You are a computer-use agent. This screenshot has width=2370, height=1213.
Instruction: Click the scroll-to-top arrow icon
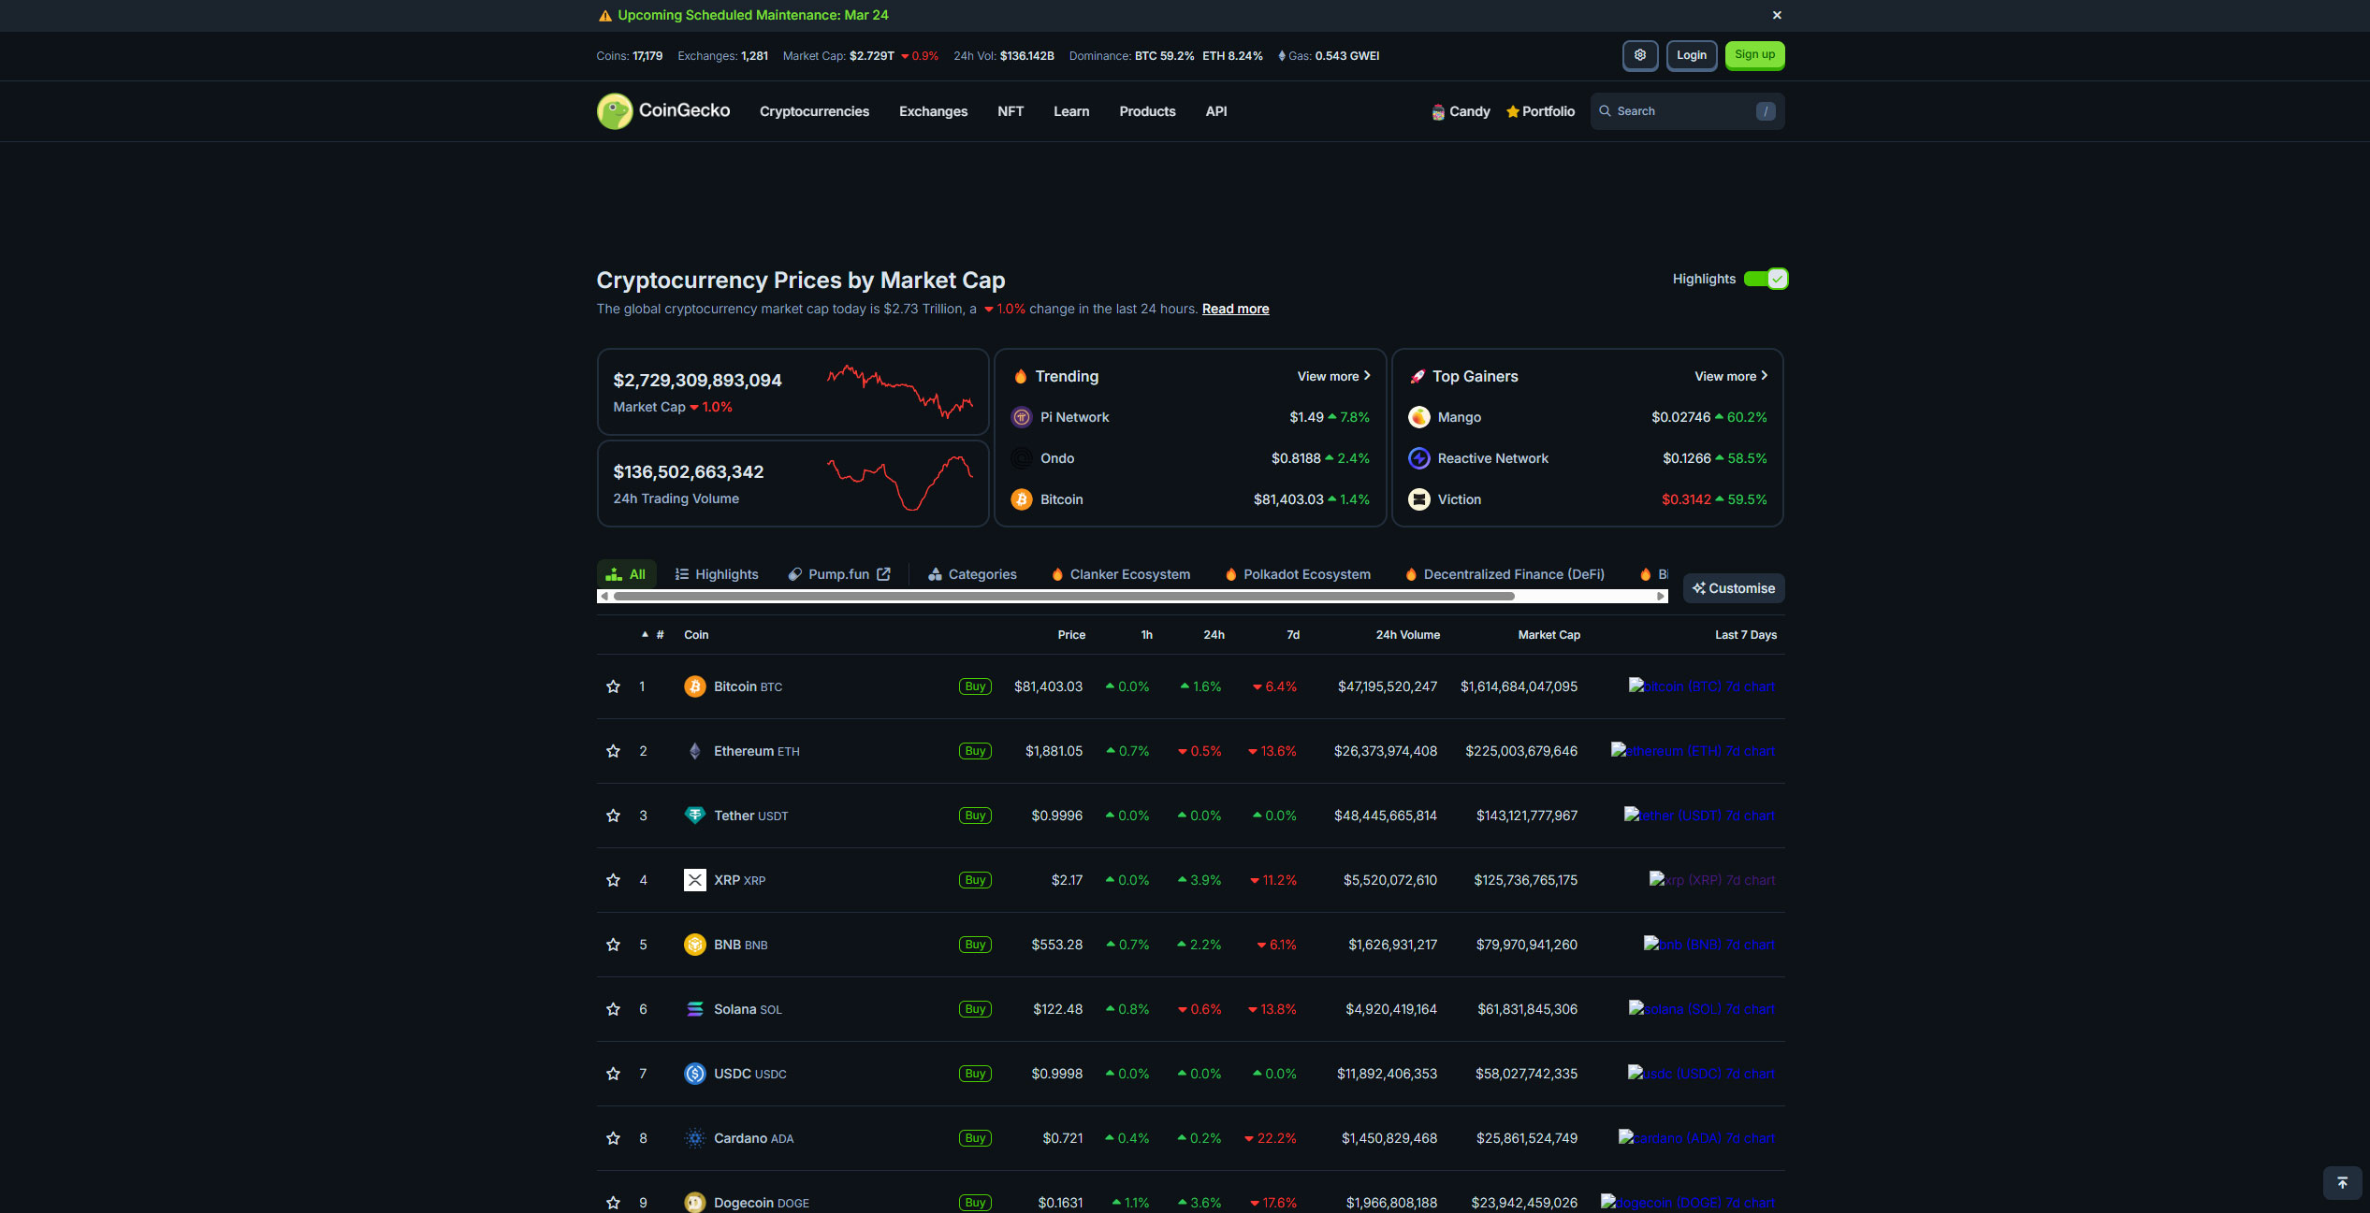tap(2342, 1183)
